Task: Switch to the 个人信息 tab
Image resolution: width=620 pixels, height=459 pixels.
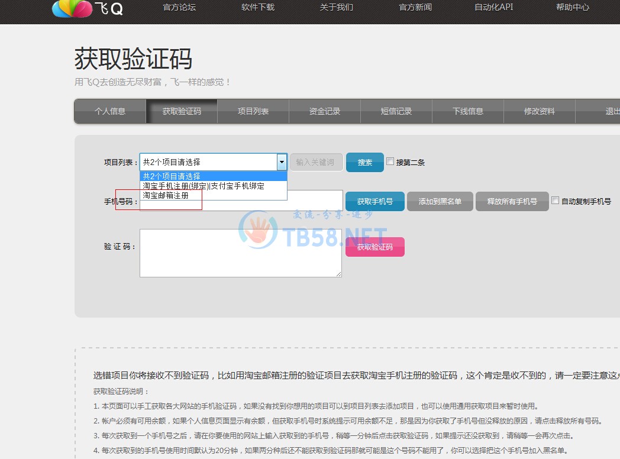Action: point(110,111)
